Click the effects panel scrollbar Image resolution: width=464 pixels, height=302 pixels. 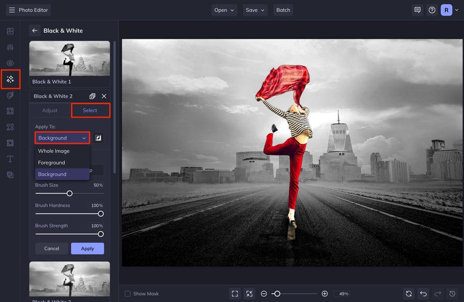coord(115,107)
